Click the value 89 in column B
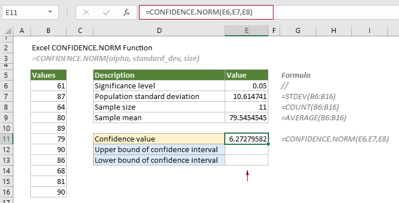The height and width of the screenshot is (203, 399). 48,128
